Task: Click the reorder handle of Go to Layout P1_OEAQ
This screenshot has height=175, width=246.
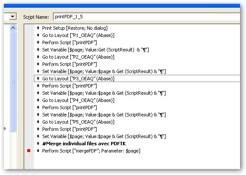Action: coord(38,35)
